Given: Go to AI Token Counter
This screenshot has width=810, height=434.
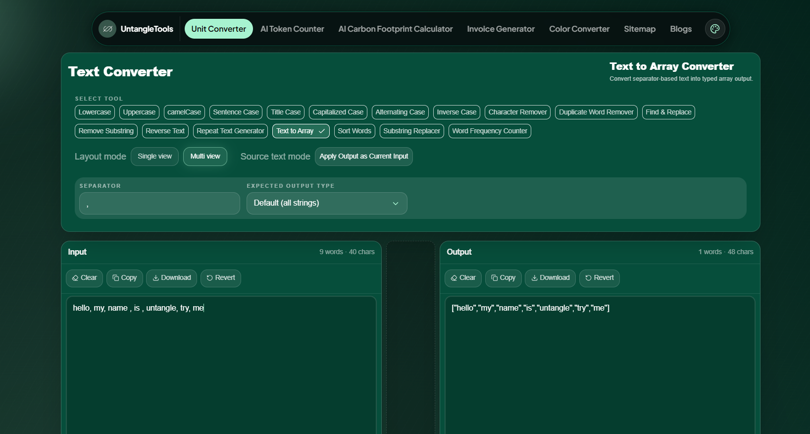Looking at the screenshot, I should pos(292,29).
